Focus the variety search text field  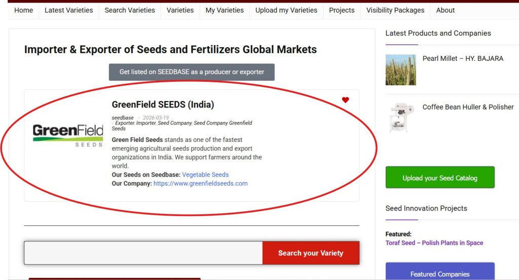click(143, 253)
